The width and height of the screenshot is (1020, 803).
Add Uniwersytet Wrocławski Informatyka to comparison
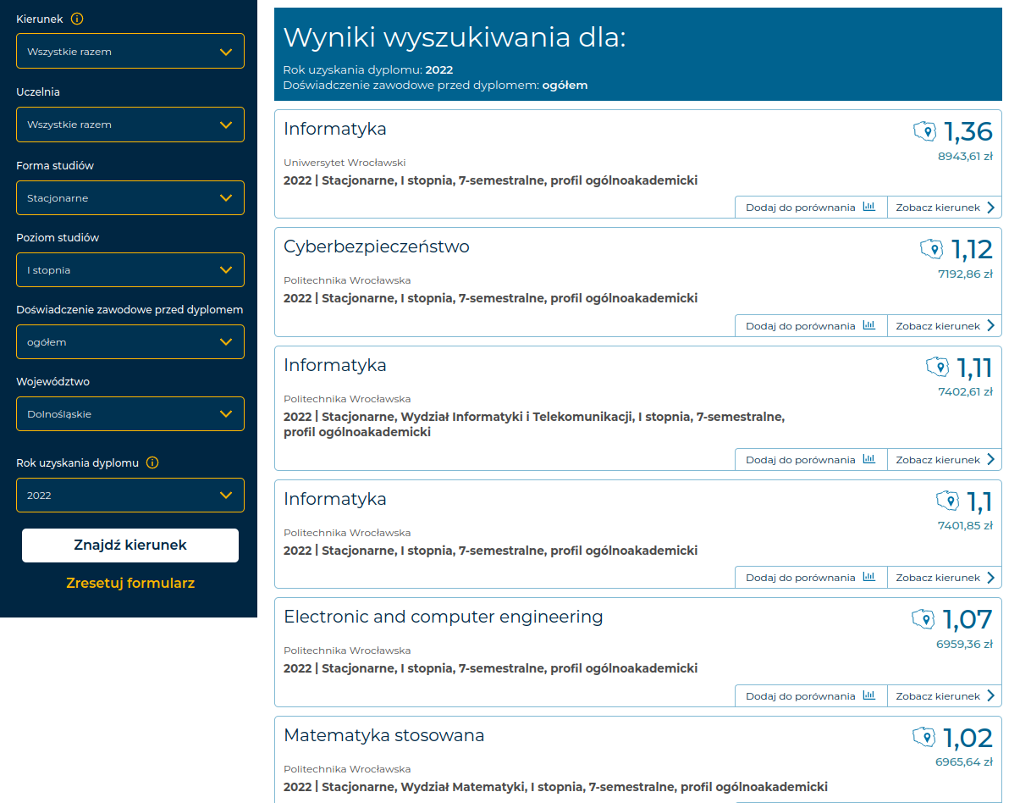[x=810, y=208]
